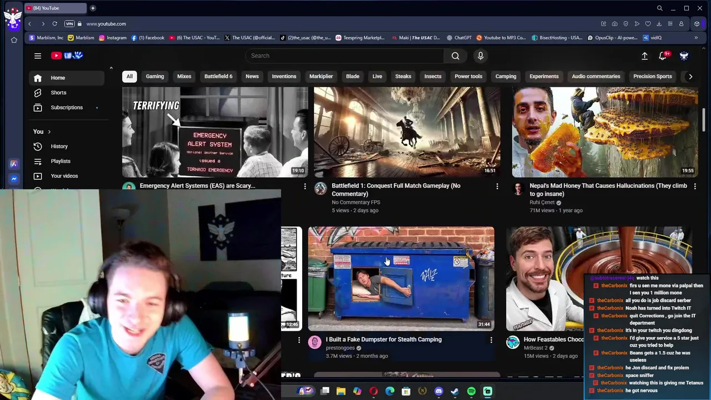This screenshot has height=400, width=711.
Task: Expand the You section chevron
Action: (49, 132)
